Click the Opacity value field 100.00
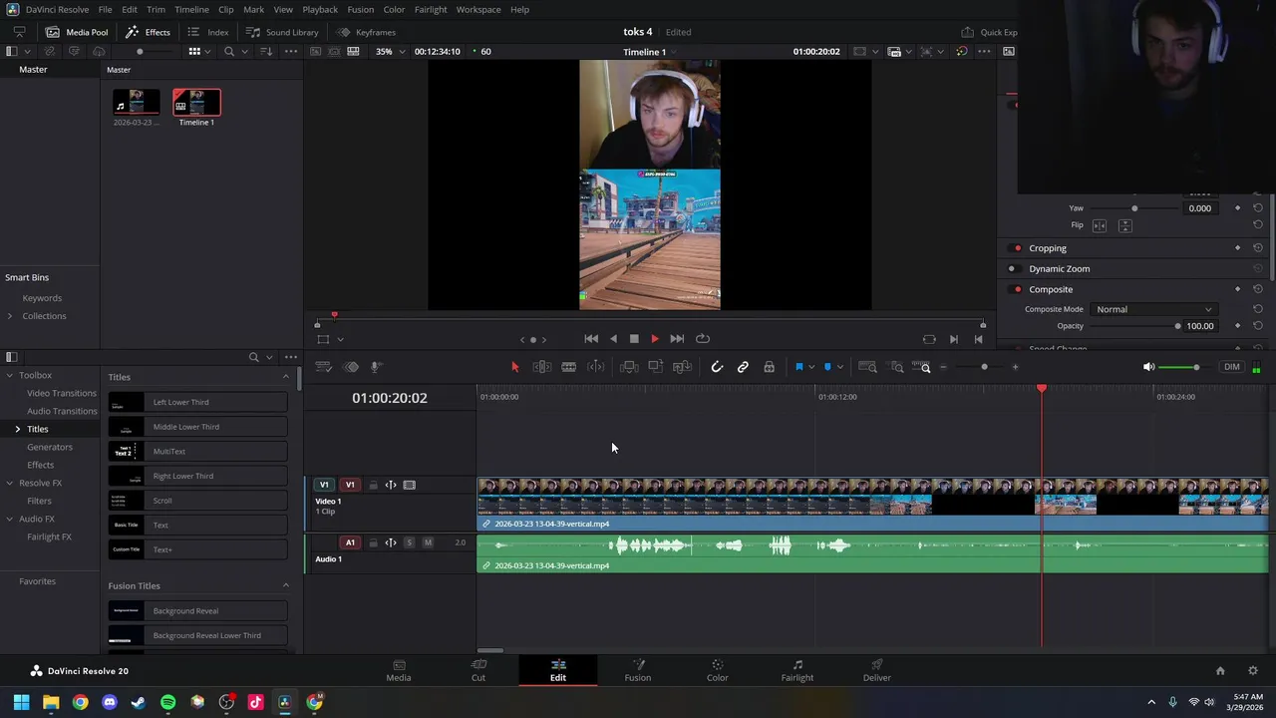 [x=1200, y=326]
